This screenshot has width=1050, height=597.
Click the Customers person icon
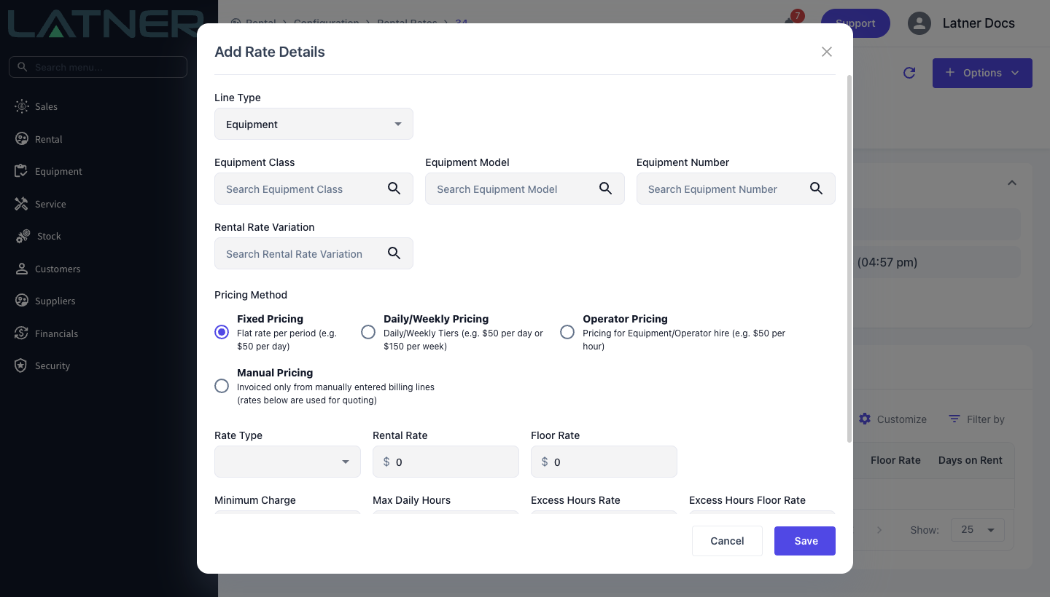click(x=21, y=269)
